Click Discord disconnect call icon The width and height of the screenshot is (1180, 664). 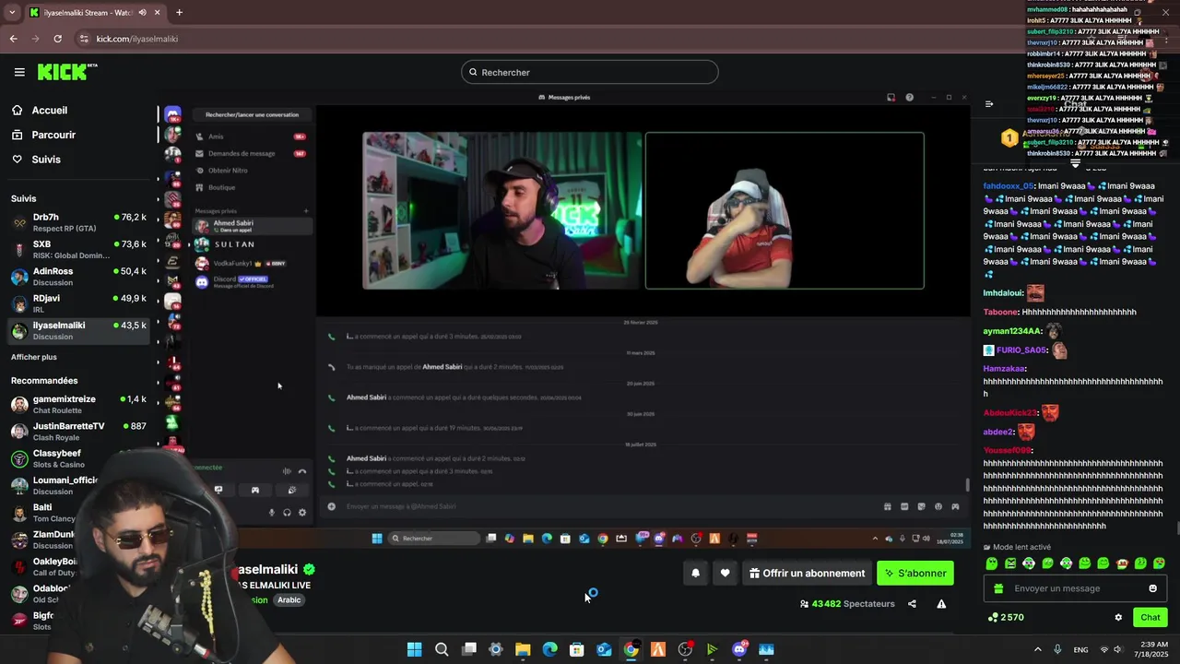pos(301,471)
